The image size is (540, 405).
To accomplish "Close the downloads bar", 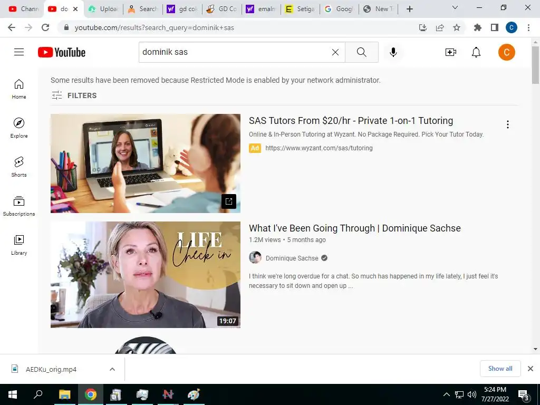I will tap(531, 369).
